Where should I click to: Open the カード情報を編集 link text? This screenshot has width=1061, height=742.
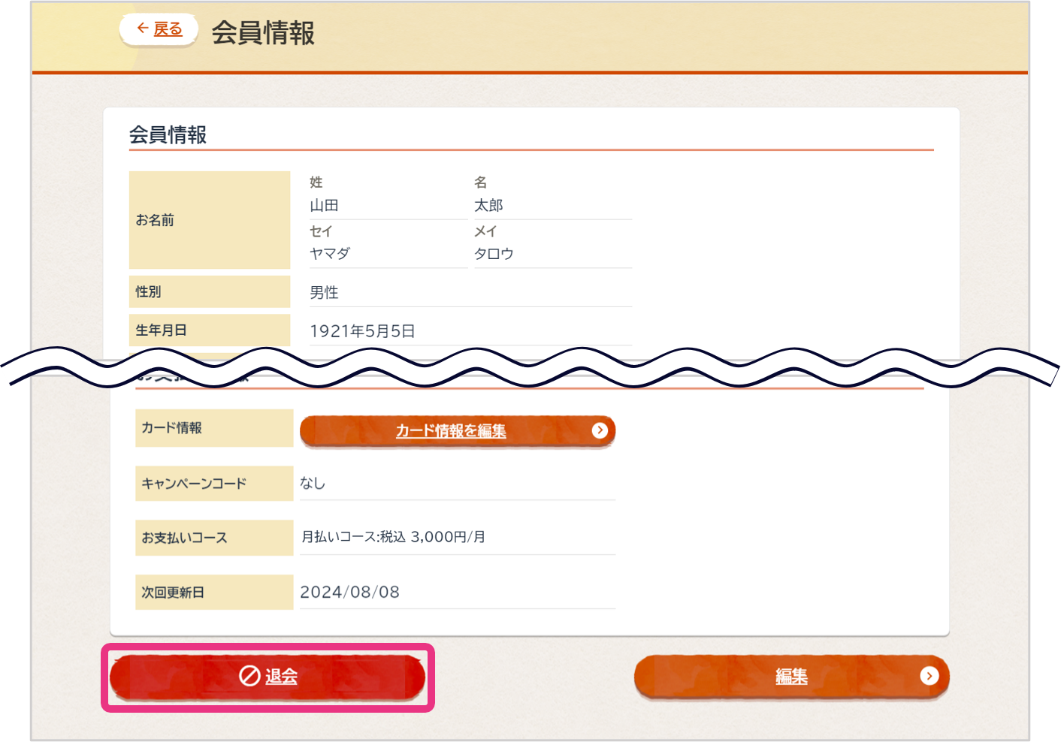451,431
